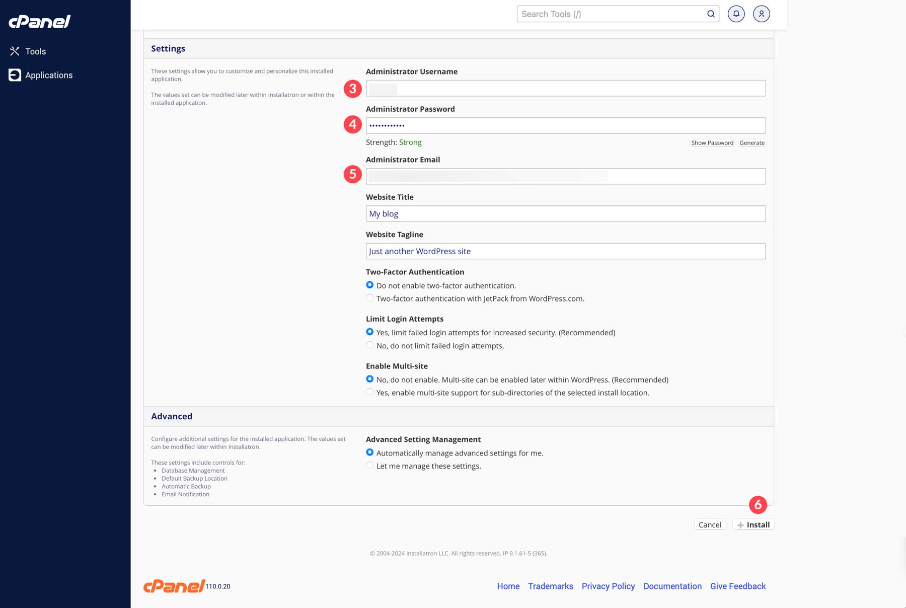This screenshot has height=608, width=906.
Task: Click the plus icon on the Install button
Action: [740, 524]
